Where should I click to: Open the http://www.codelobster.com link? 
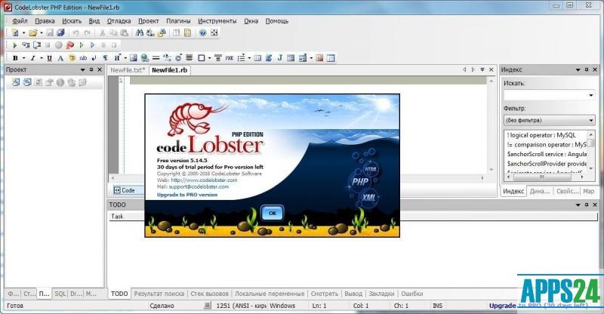(204, 180)
